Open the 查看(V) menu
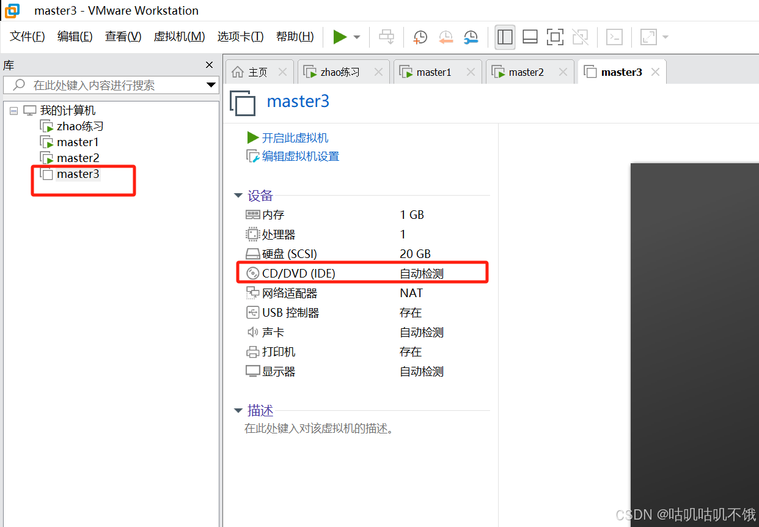 click(x=123, y=37)
